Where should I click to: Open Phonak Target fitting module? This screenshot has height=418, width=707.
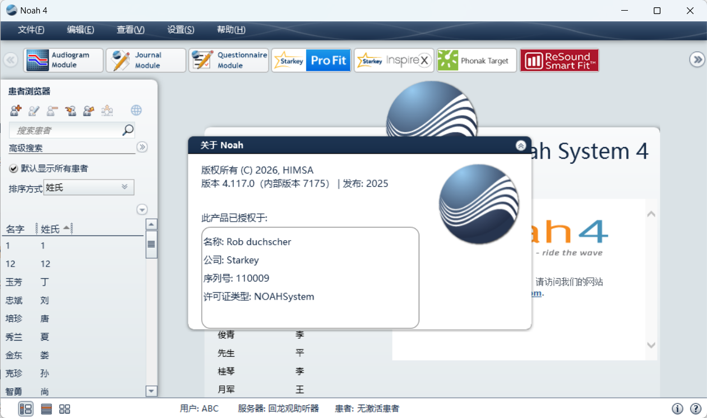pos(477,60)
